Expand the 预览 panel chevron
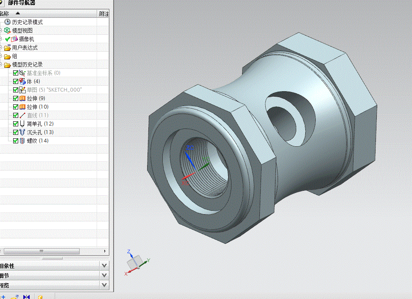412x299 pixels. (x=104, y=285)
